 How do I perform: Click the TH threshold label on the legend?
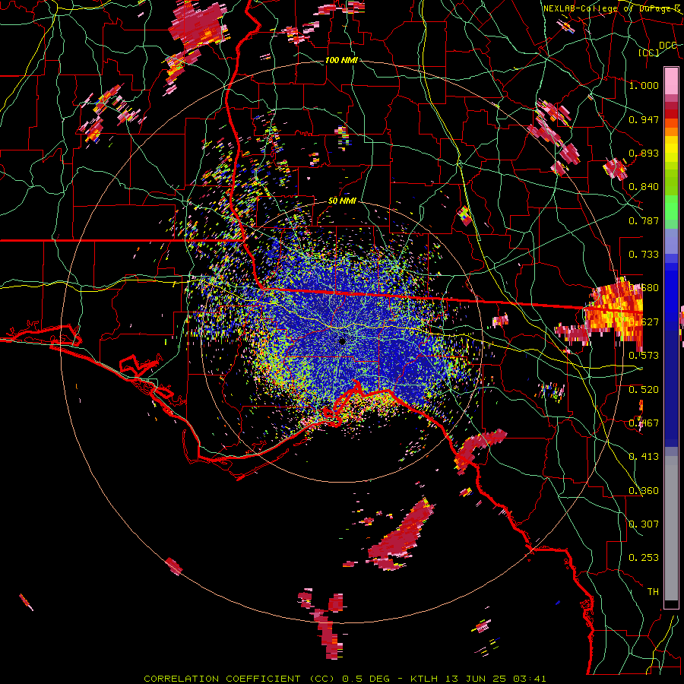pos(653,592)
